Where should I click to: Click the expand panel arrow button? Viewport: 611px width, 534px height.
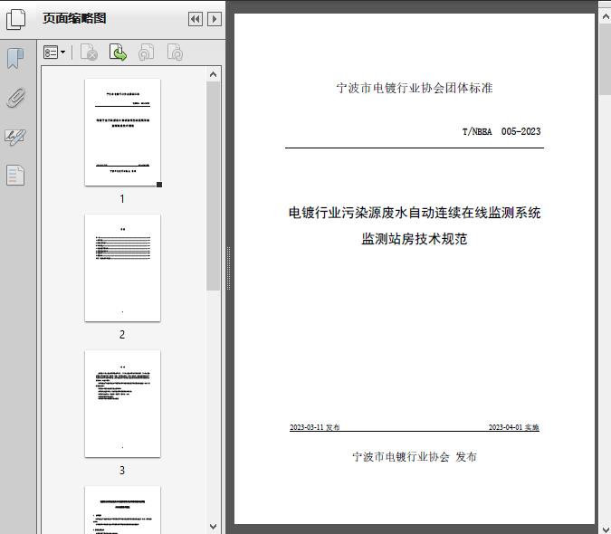tap(215, 19)
